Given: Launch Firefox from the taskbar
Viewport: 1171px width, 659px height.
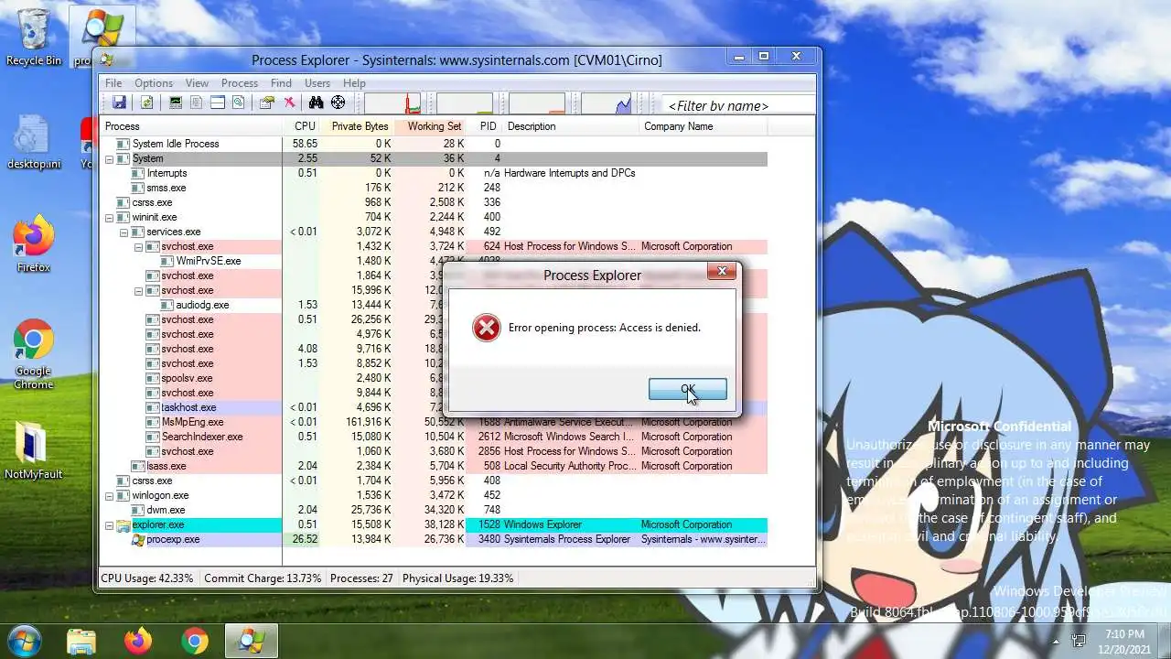Looking at the screenshot, I should pos(138,641).
